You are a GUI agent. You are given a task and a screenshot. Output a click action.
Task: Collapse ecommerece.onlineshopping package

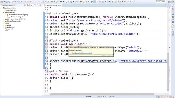coord(5,15)
